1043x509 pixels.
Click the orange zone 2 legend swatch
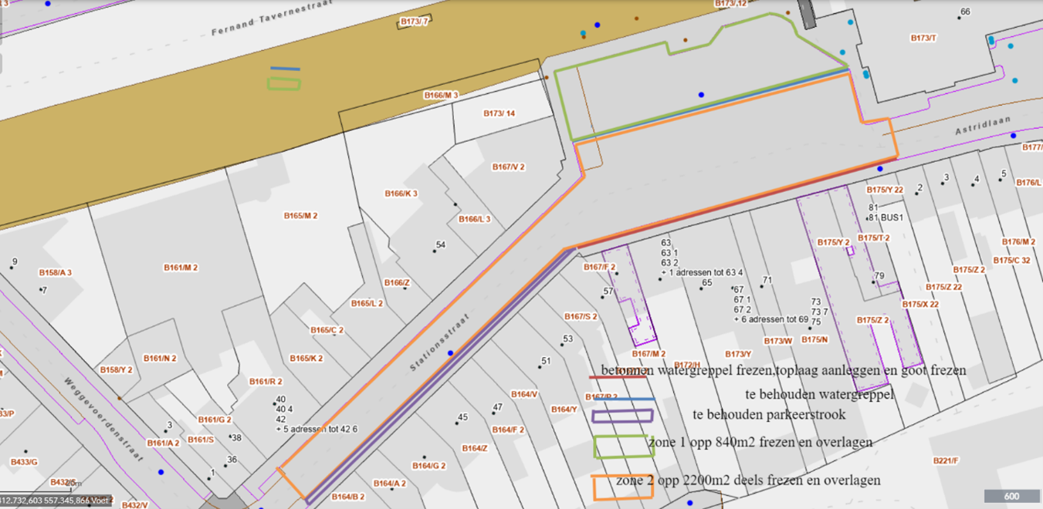[622, 487]
